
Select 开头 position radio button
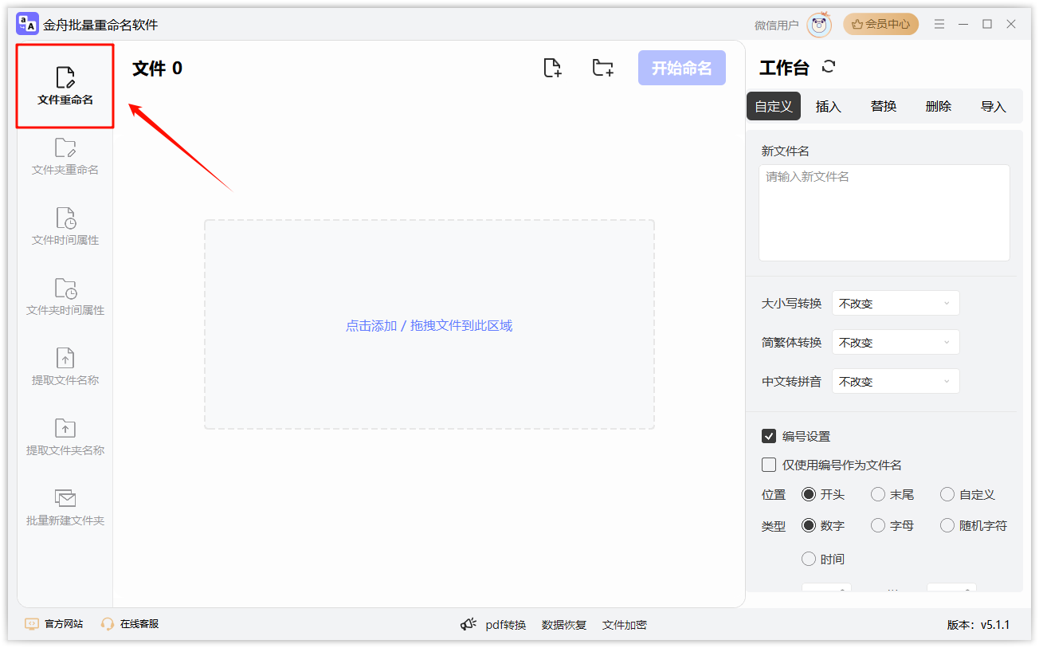tap(809, 494)
